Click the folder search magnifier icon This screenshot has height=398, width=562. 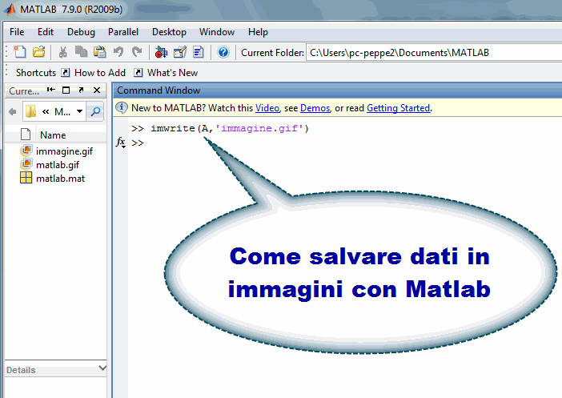95,111
